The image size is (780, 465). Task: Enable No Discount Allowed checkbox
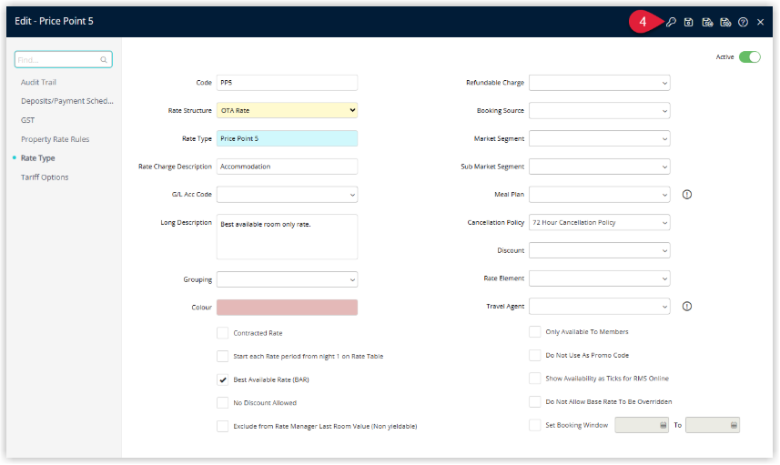coord(222,403)
